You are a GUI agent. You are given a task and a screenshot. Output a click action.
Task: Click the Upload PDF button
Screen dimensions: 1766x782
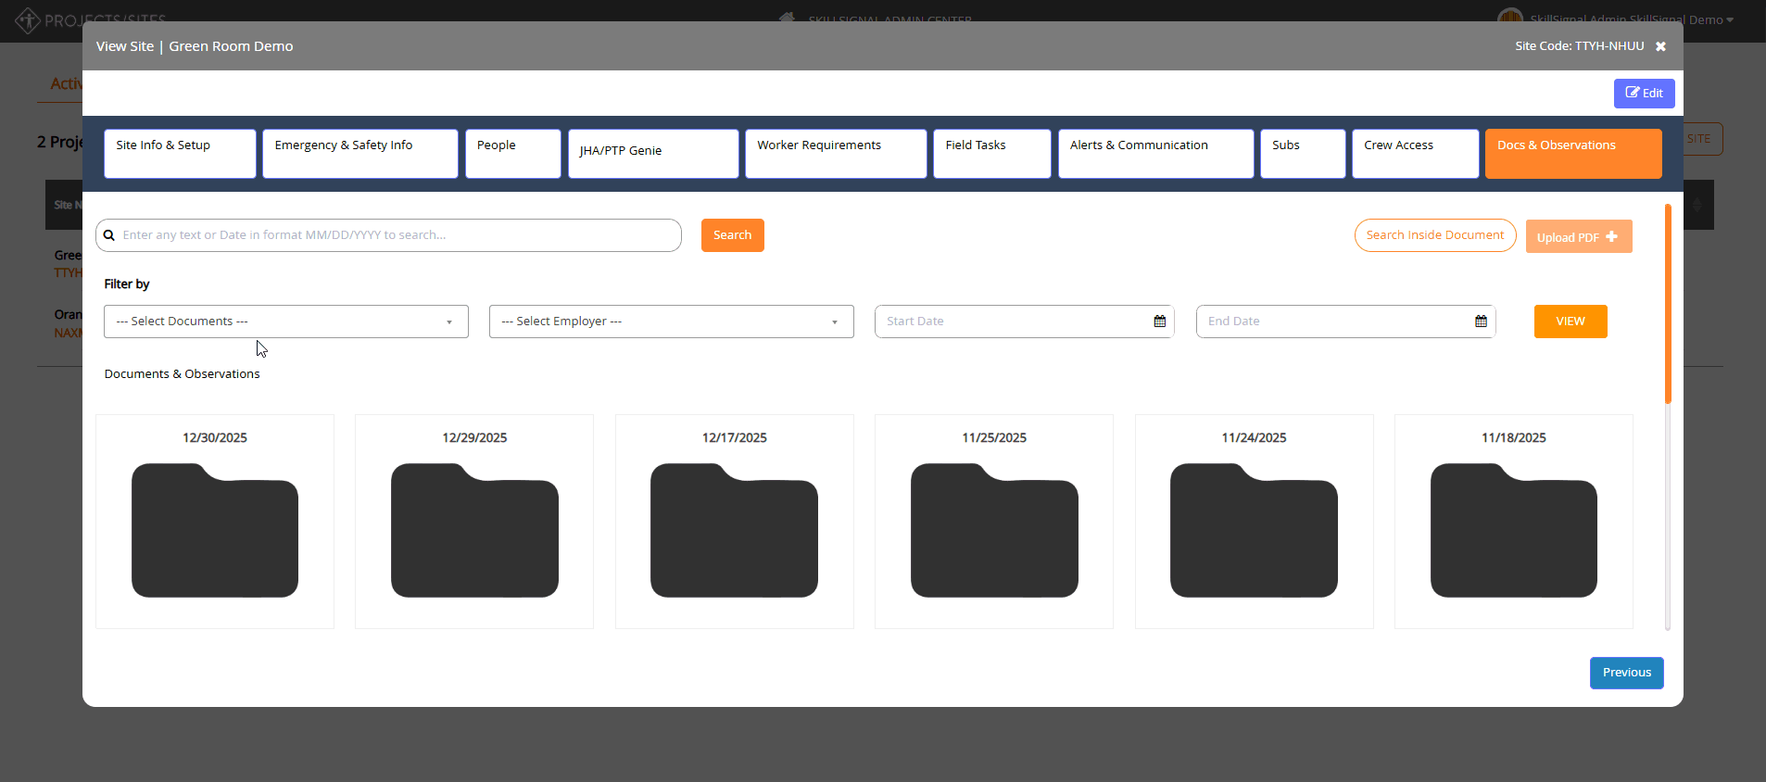(x=1579, y=236)
